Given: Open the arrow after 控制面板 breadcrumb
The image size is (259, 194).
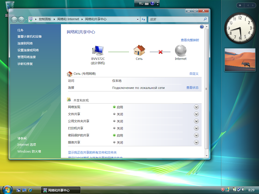Looking at the screenshot, I should coord(54,19).
